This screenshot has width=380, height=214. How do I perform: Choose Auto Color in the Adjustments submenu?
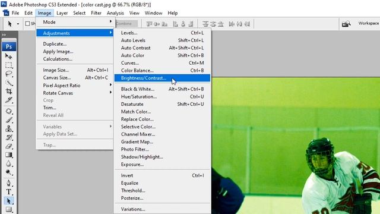tap(162, 55)
